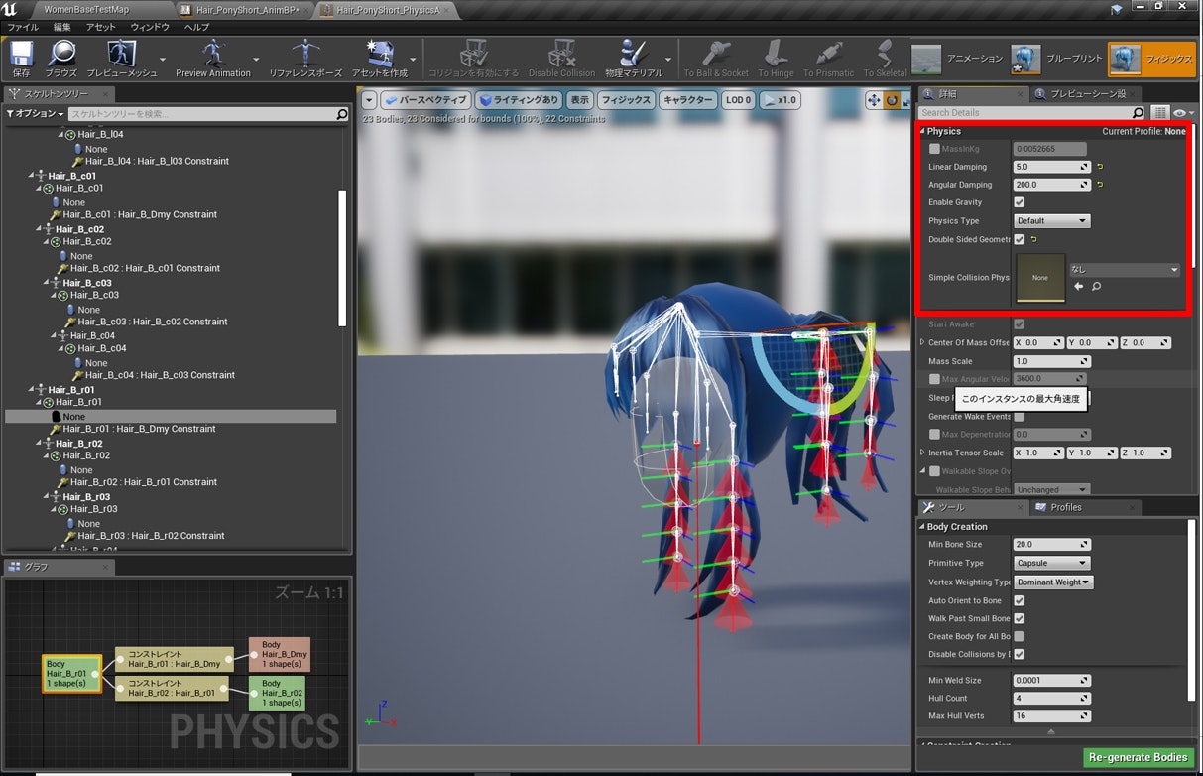This screenshot has width=1203, height=776.
Task: Open the Edit (編集) menu
Action: pos(61,27)
